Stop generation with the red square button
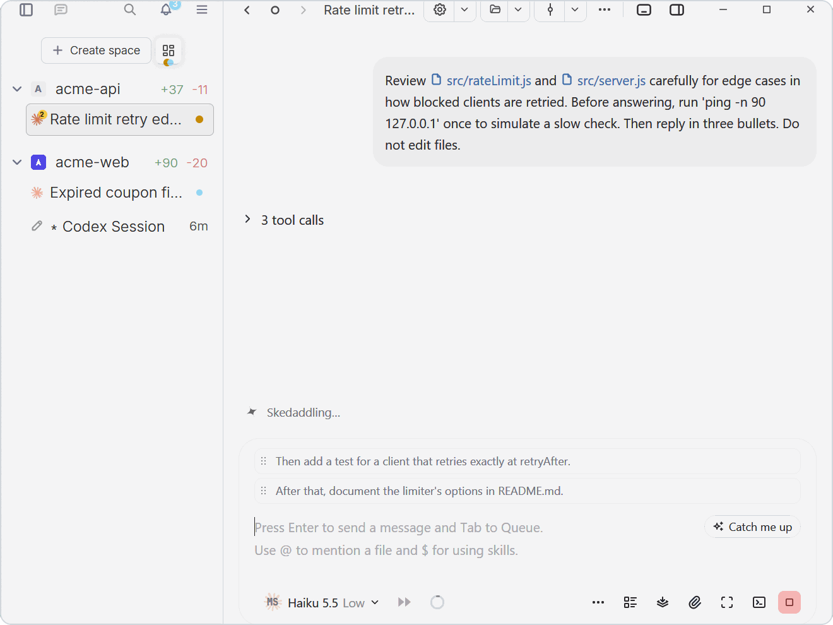 click(789, 602)
